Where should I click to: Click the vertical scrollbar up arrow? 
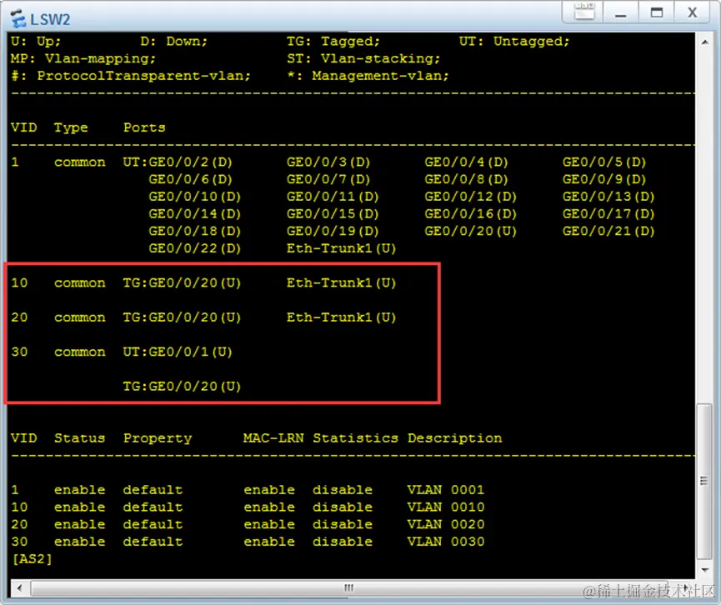click(x=704, y=42)
